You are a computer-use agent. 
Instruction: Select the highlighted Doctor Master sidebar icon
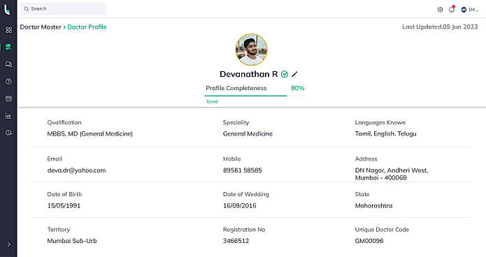point(8,47)
